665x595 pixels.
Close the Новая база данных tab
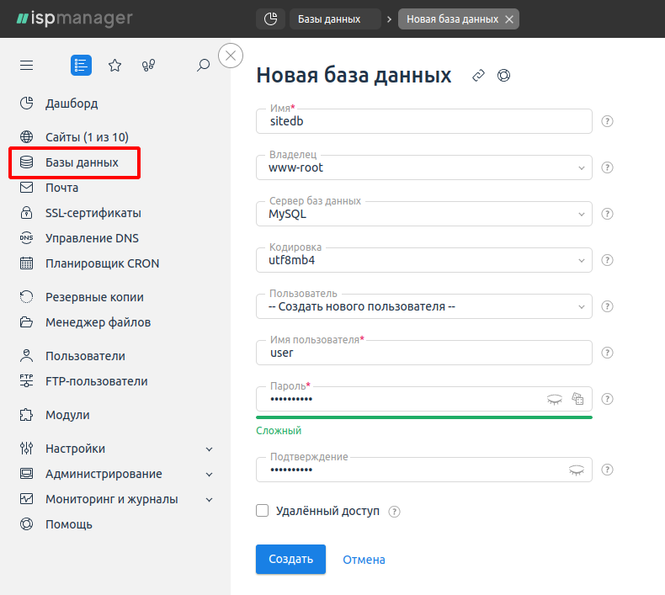[509, 19]
